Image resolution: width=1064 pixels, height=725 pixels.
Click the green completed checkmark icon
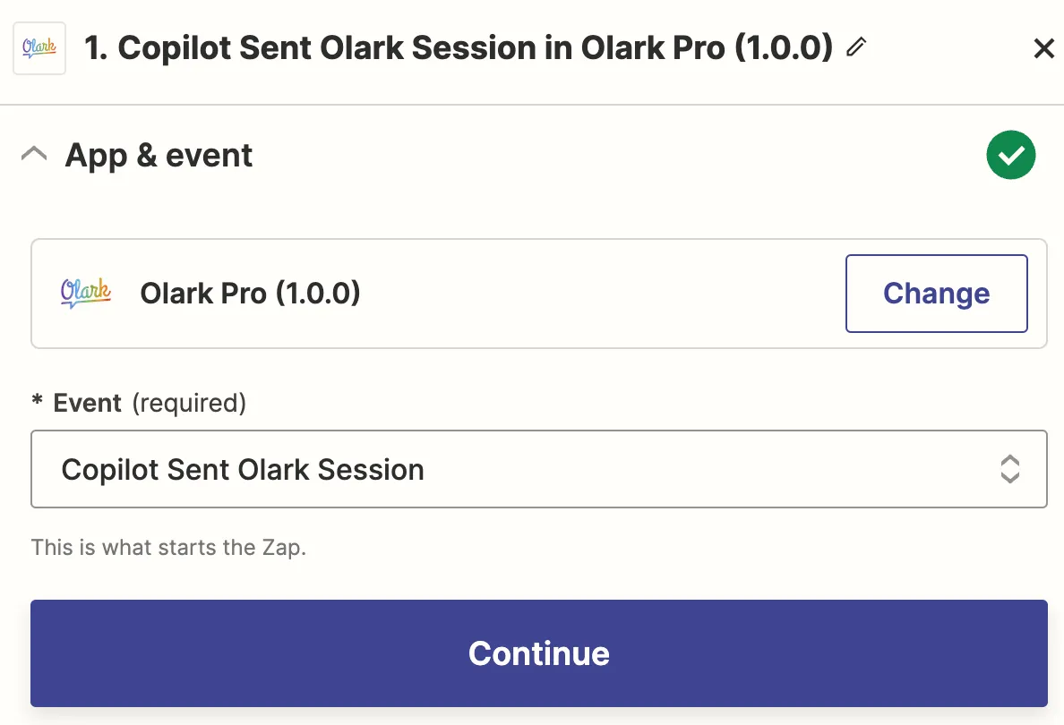(x=1011, y=155)
